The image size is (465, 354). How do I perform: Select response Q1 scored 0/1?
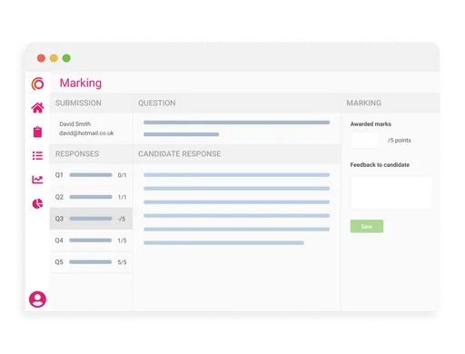(x=91, y=175)
